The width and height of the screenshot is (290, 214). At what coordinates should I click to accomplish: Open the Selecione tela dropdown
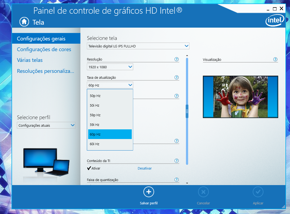(138, 46)
